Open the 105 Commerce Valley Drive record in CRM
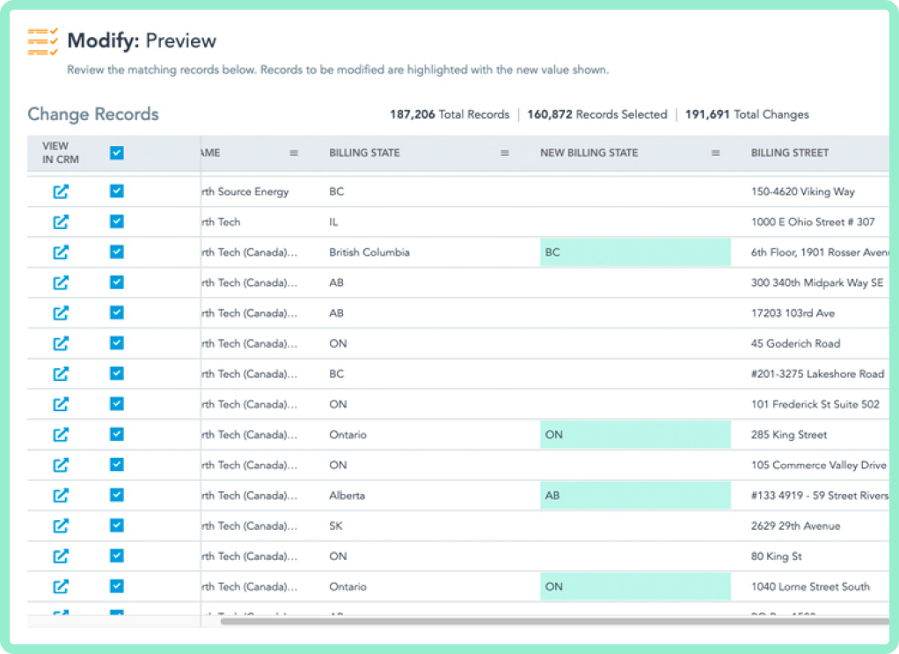Screen dimensions: 899x654 pos(61,466)
